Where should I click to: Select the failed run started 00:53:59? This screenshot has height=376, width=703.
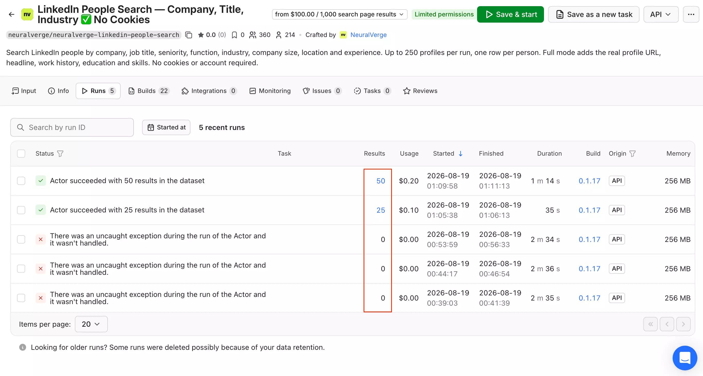[21, 240]
